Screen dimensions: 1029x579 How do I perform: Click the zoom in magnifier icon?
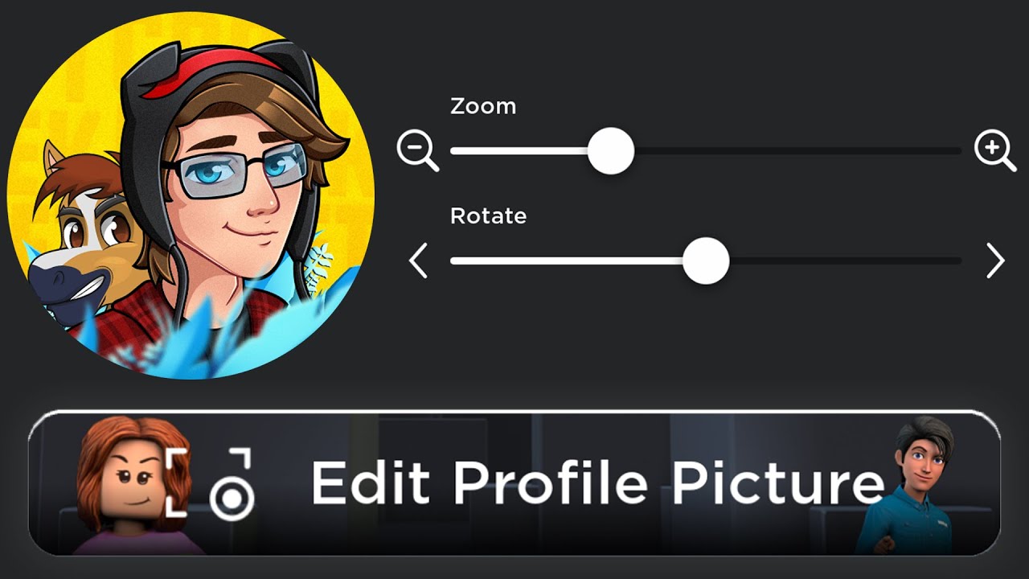(x=995, y=151)
